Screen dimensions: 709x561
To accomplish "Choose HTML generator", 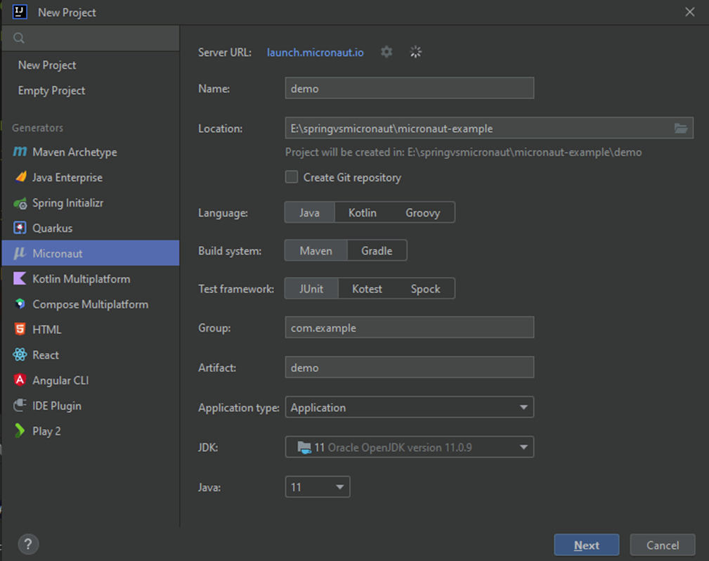I will coord(91,330).
